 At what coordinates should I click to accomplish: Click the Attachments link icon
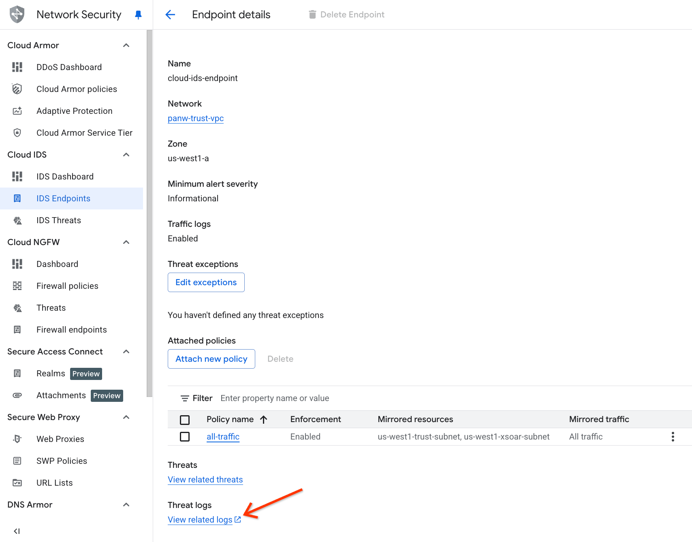[x=17, y=395]
